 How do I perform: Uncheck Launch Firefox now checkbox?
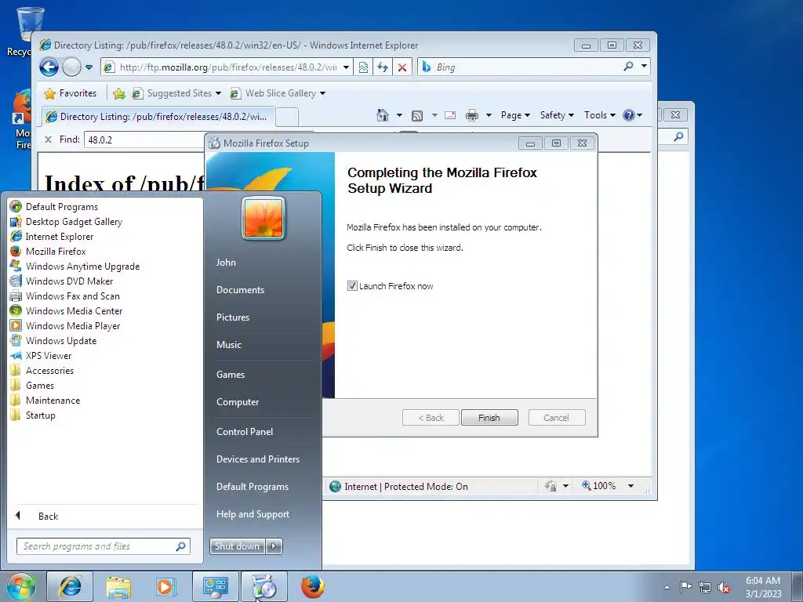(352, 286)
